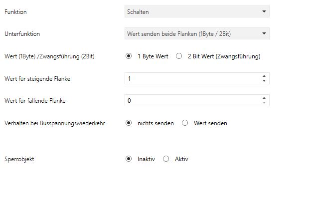The image size is (313, 224).
Task: Click the steigende Flanke value input field
Action: click(192, 78)
